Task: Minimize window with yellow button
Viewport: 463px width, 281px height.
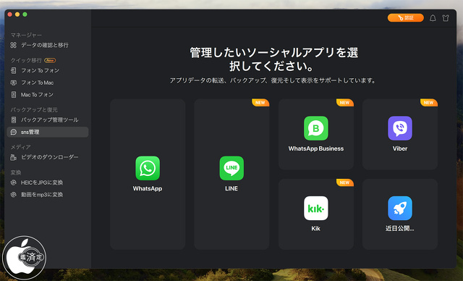Action: pos(17,14)
